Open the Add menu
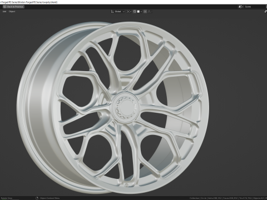The width and height of the screenshot is (267, 200). 4,12
